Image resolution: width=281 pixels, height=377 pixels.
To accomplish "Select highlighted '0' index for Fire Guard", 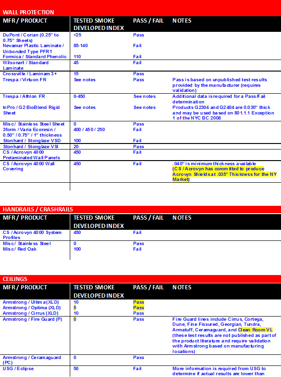I will tap(75, 319).
